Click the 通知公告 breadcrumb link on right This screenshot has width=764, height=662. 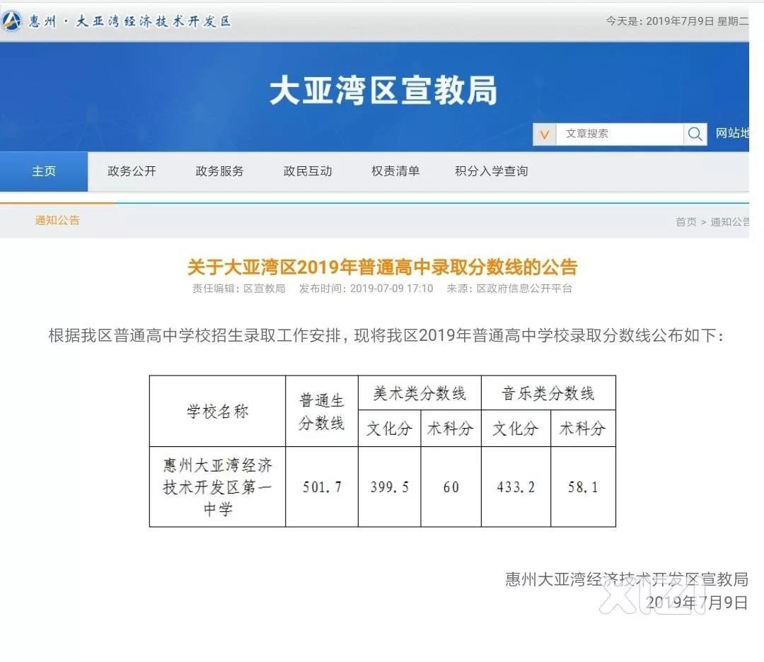[729, 222]
